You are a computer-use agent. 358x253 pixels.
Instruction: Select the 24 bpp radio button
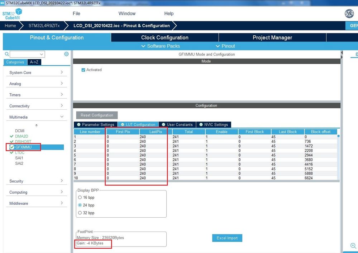pos(80,205)
